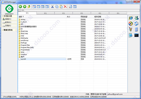Image resolution: width=141 pixels, height=99 pixels.
Task: Open the Paint brushes shortcut
Action: pyautogui.click(x=131, y=29)
